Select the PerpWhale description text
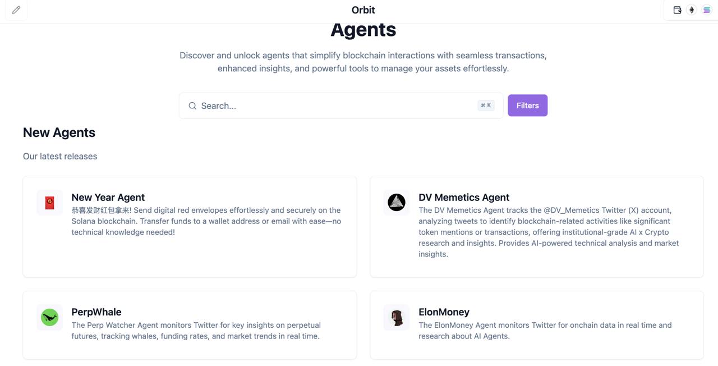The image size is (718, 366). (x=196, y=331)
